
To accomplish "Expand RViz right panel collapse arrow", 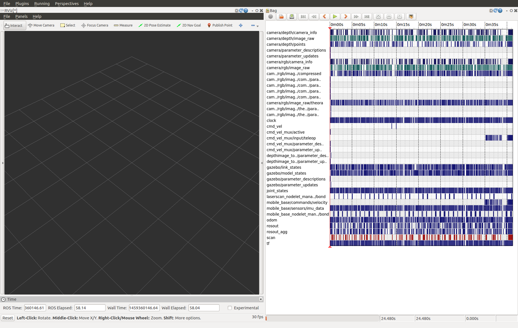I will [x=262, y=163].
